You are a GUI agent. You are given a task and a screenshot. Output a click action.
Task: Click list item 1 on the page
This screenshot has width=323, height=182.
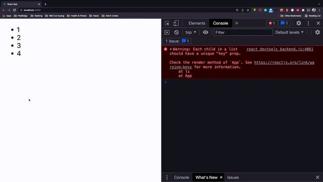tap(18, 30)
